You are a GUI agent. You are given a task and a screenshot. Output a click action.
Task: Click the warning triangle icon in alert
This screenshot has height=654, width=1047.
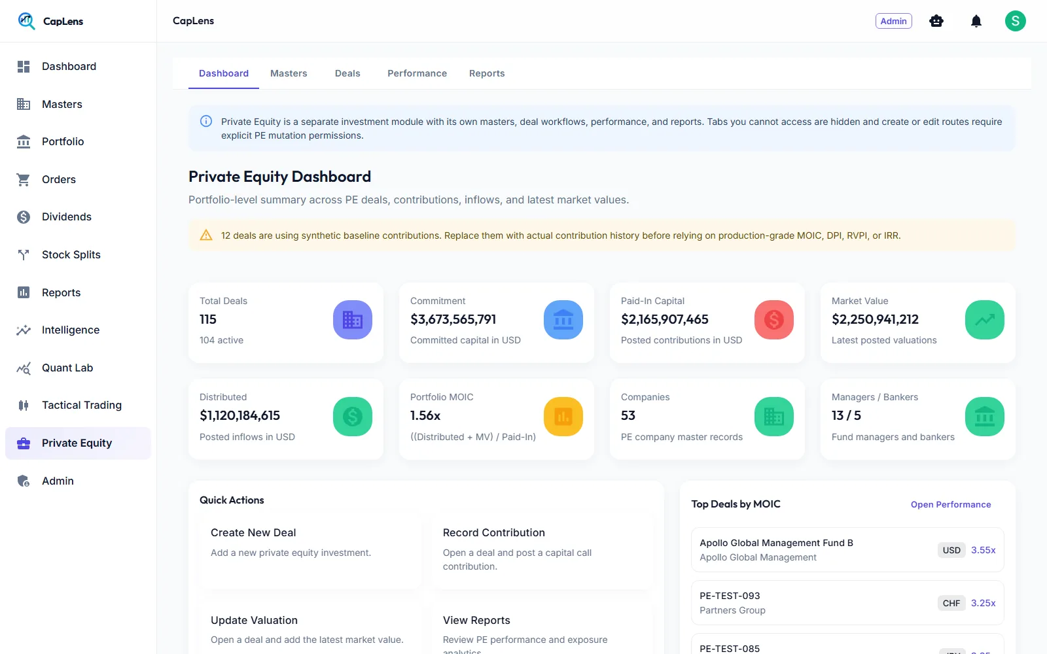click(x=206, y=235)
